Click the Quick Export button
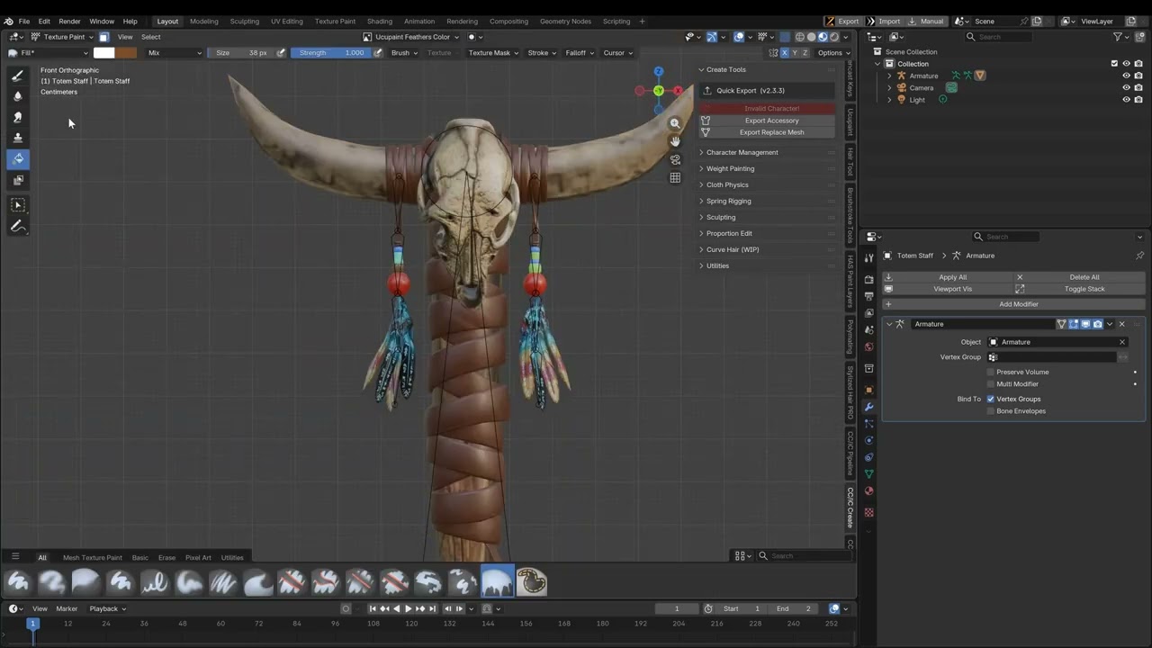The height and width of the screenshot is (648, 1152). pos(767,91)
